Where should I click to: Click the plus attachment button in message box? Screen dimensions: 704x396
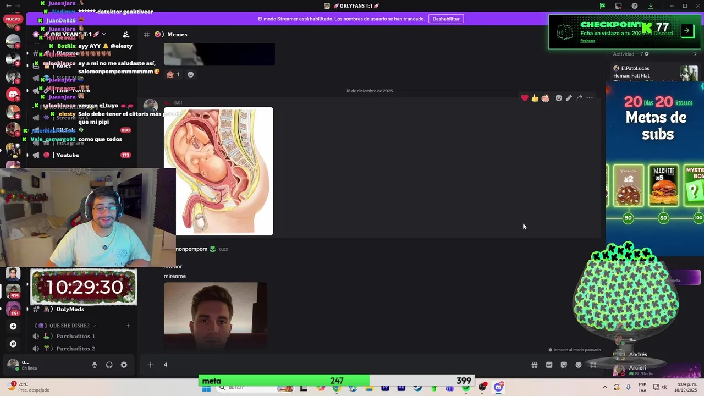150,365
